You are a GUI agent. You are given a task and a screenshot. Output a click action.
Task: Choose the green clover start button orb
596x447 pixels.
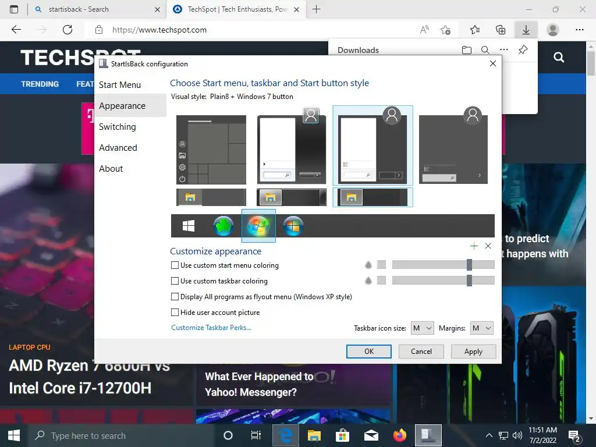coord(223,226)
